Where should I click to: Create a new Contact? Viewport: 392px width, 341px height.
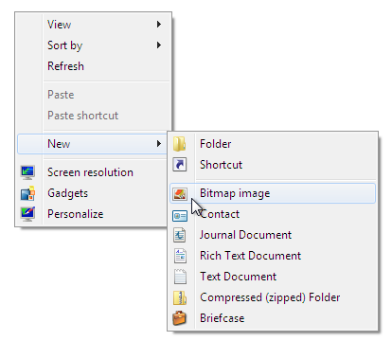(273, 214)
